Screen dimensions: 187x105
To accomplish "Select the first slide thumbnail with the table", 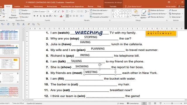I will pos(10,35).
